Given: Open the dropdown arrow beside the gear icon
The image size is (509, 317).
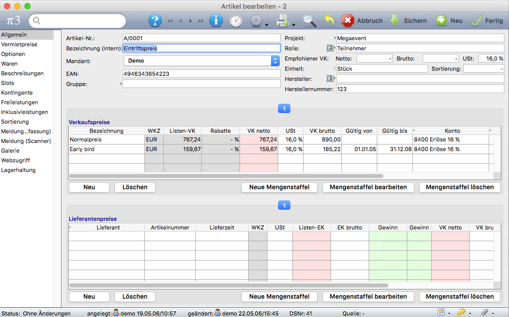Looking at the screenshot, I should (266, 25).
